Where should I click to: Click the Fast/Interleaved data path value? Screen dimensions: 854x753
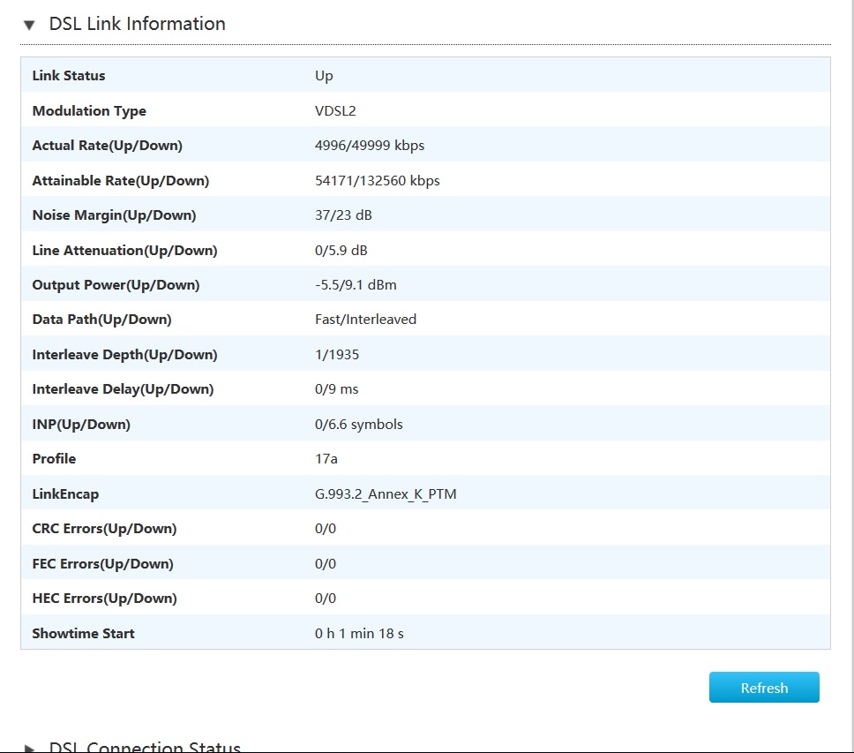pyautogui.click(x=365, y=320)
